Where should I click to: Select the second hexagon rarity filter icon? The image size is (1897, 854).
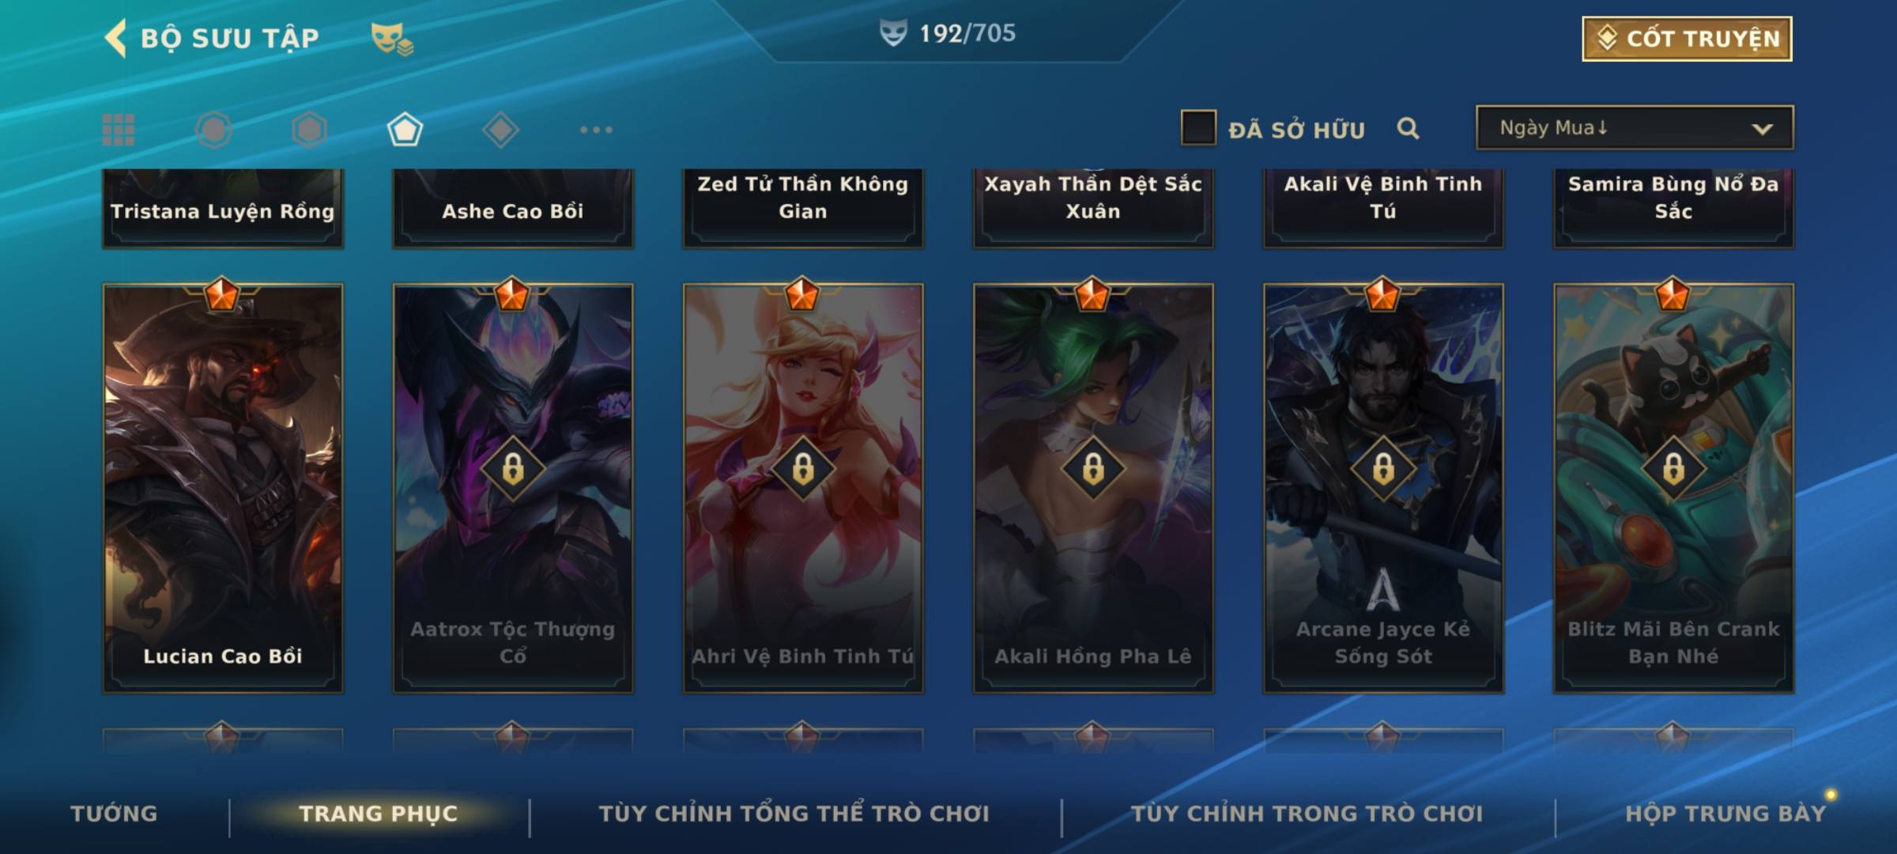(309, 130)
